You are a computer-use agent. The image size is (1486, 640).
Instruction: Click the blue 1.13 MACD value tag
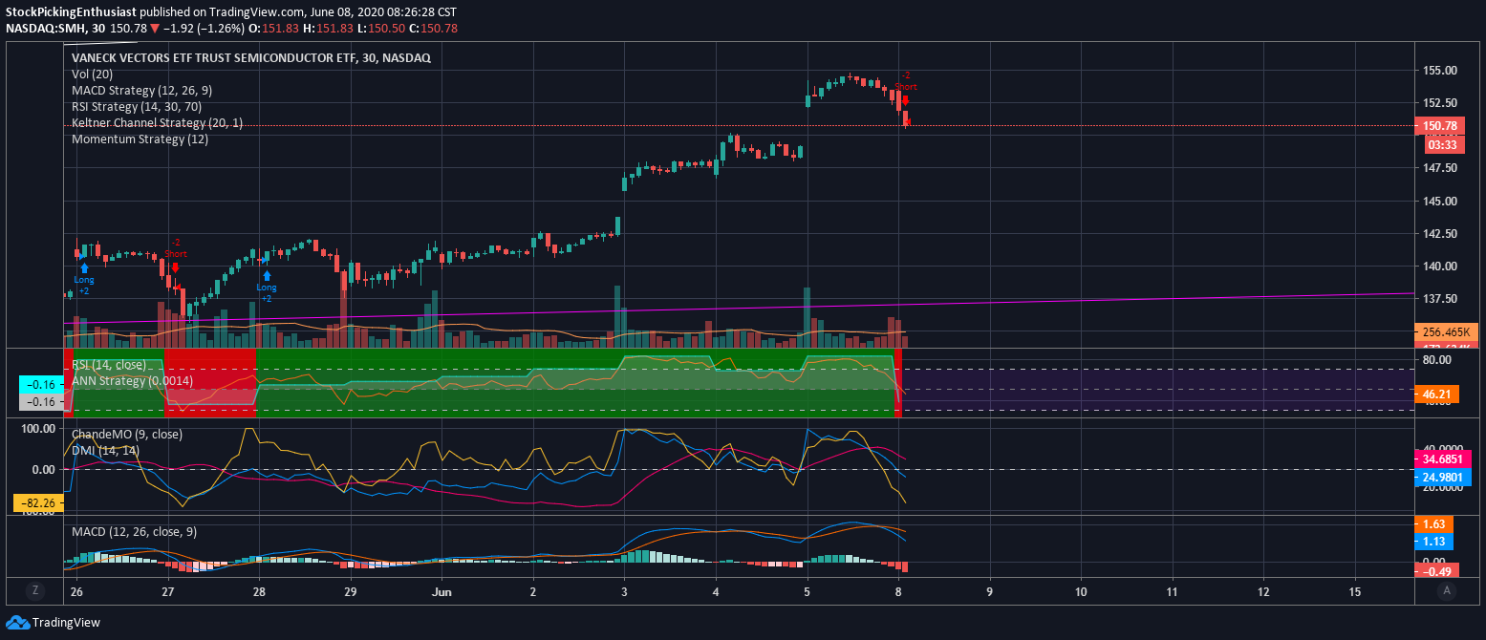coord(1434,542)
